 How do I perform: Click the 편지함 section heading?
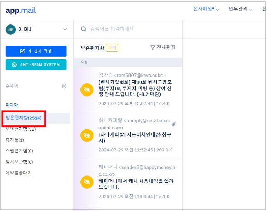(x=12, y=105)
